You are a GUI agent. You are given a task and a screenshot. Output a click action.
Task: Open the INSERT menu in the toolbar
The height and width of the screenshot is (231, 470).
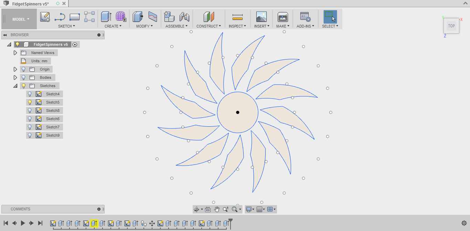(x=261, y=25)
